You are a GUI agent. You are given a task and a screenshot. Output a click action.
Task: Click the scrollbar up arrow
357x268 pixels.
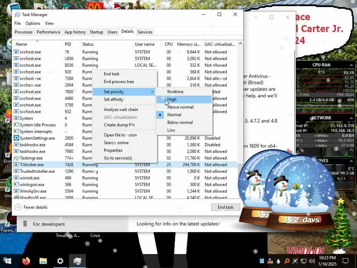click(240, 44)
